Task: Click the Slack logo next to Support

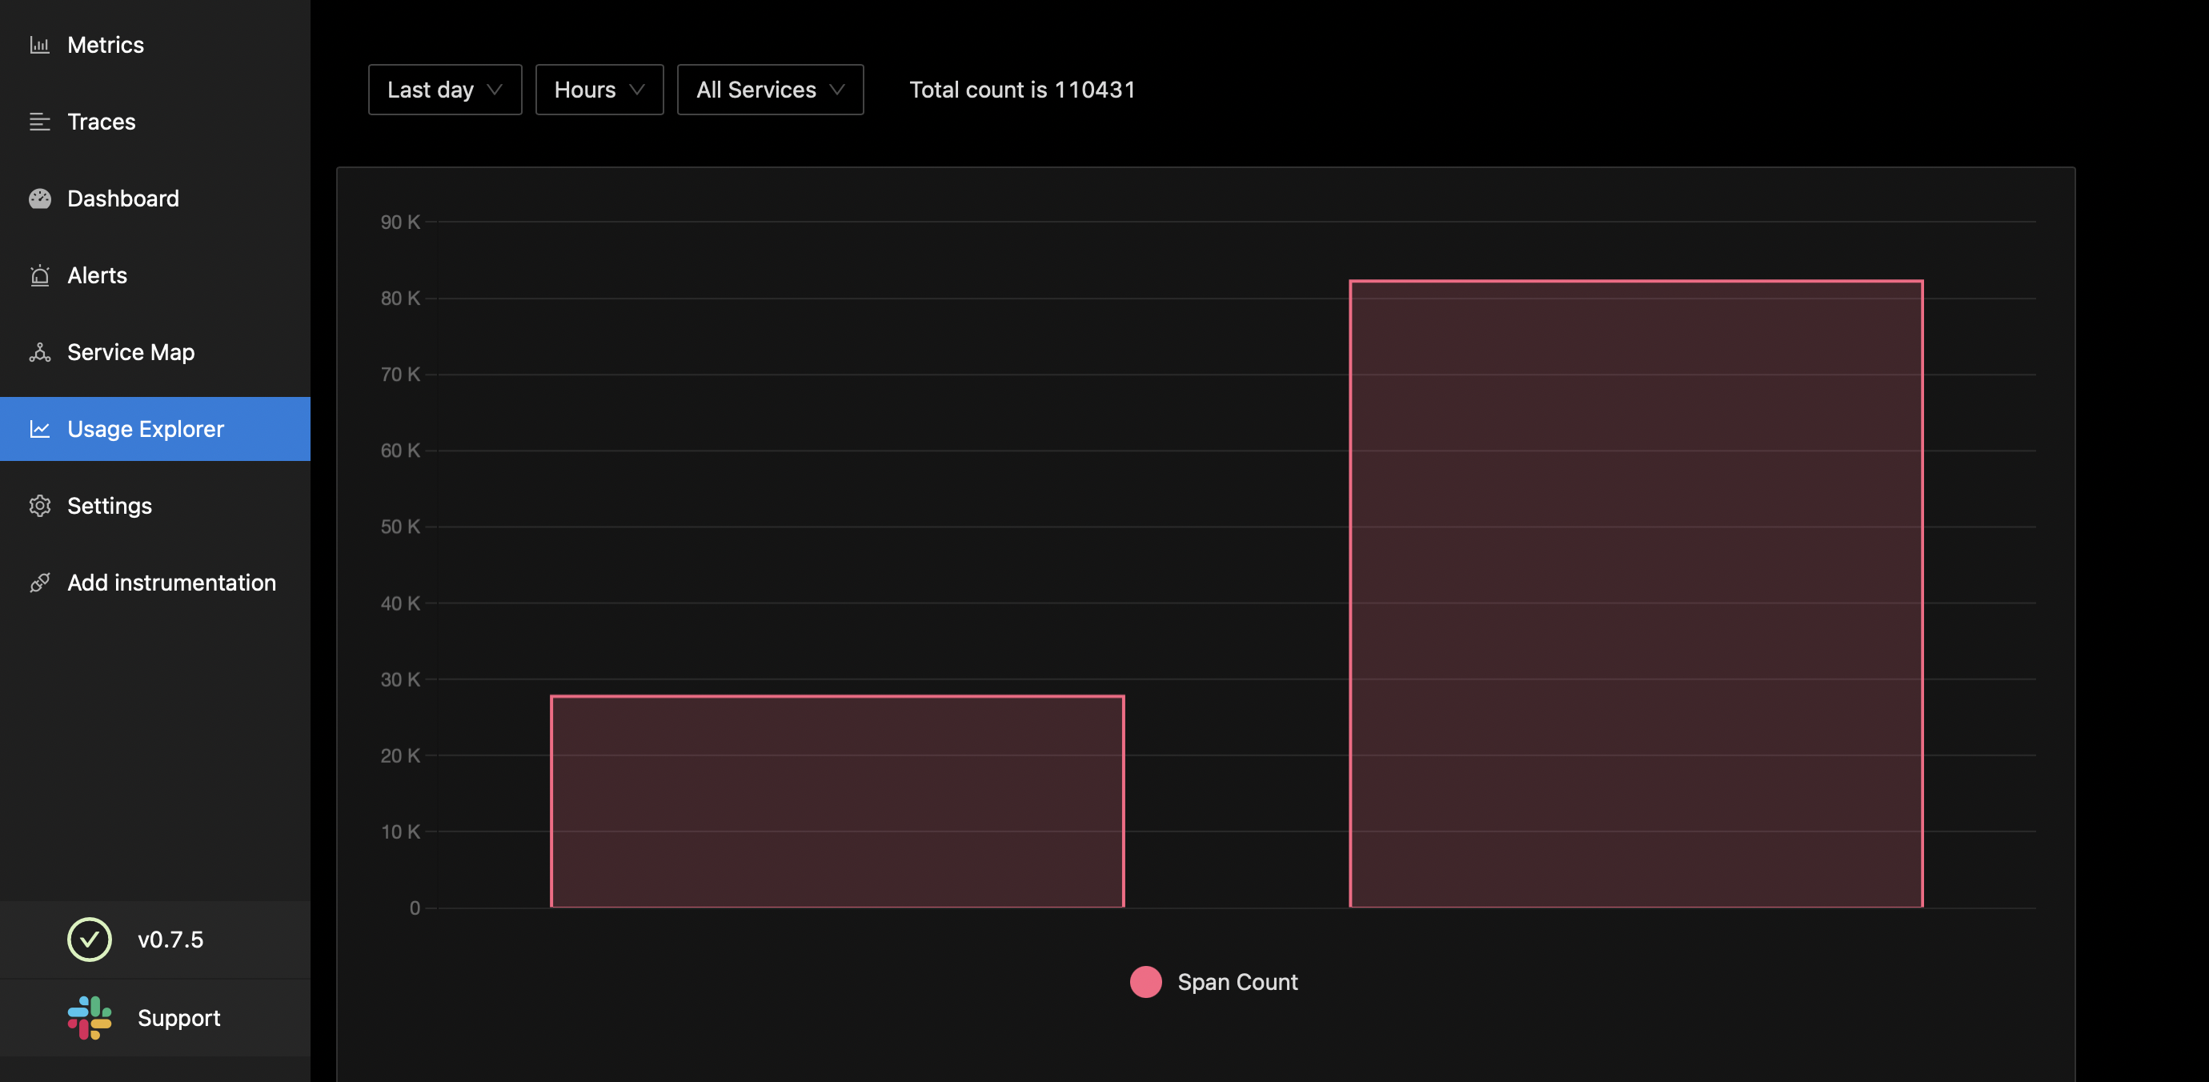Action: click(89, 1017)
